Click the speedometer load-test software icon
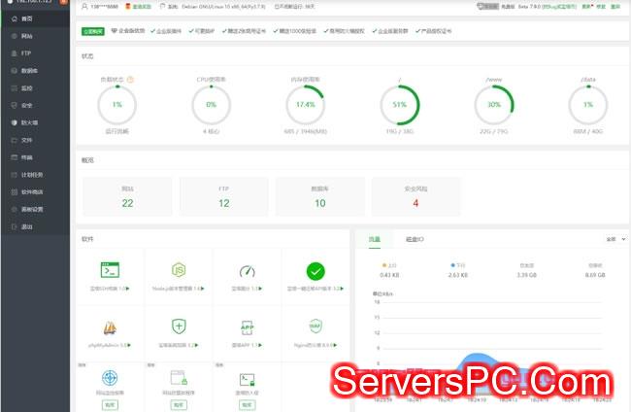This screenshot has height=412, width=631. [x=247, y=271]
